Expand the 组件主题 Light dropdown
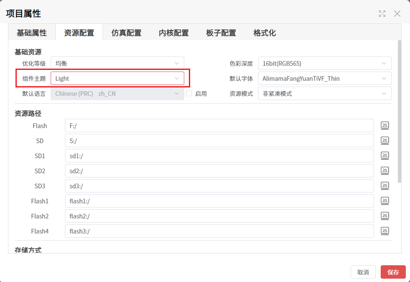Image resolution: width=410 pixels, height=282 pixels. (x=117, y=78)
